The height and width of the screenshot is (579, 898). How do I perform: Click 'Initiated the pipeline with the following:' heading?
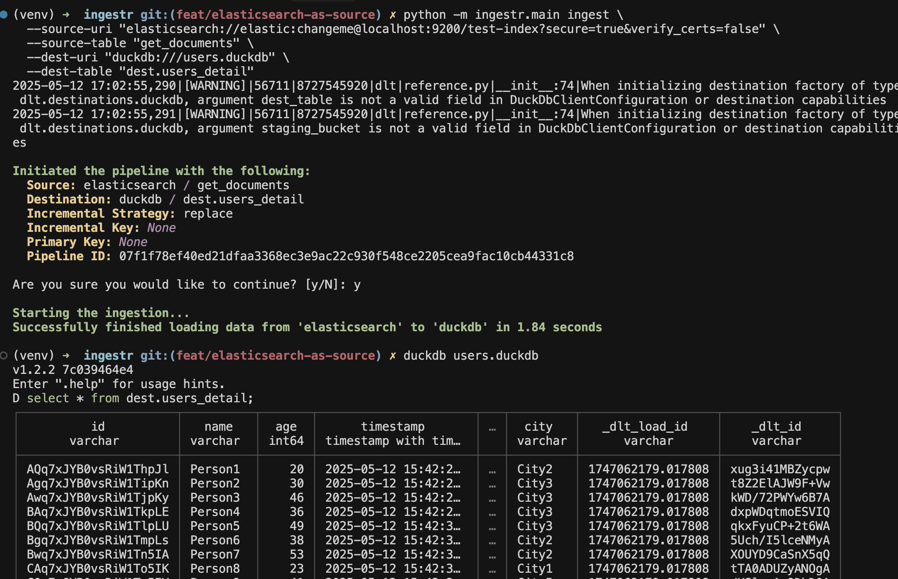coord(161,171)
